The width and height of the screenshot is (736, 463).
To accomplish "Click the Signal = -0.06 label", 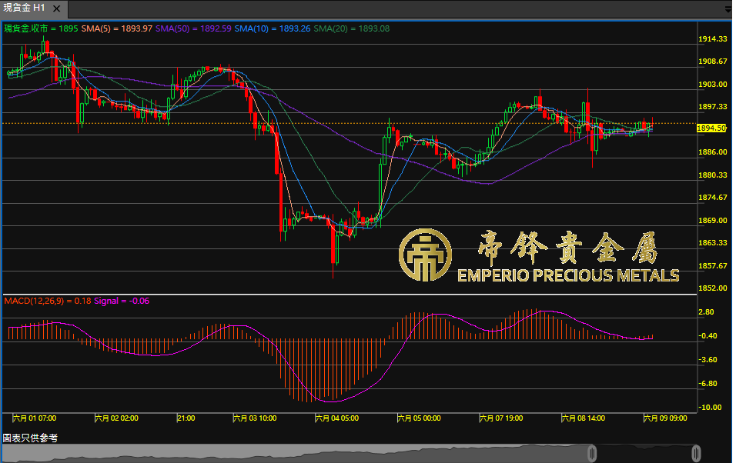I will coord(122,301).
